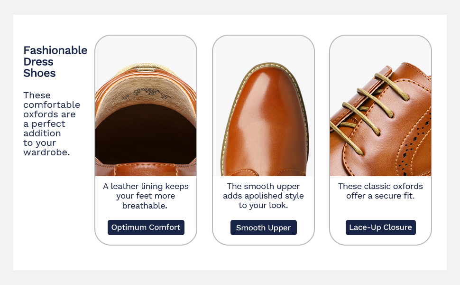Select the smooth upper polished style caption
The height and width of the screenshot is (285, 460).
pos(263,196)
